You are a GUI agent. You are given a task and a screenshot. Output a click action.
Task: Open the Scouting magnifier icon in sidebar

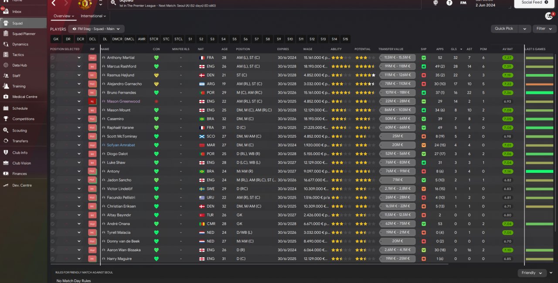coord(6,131)
